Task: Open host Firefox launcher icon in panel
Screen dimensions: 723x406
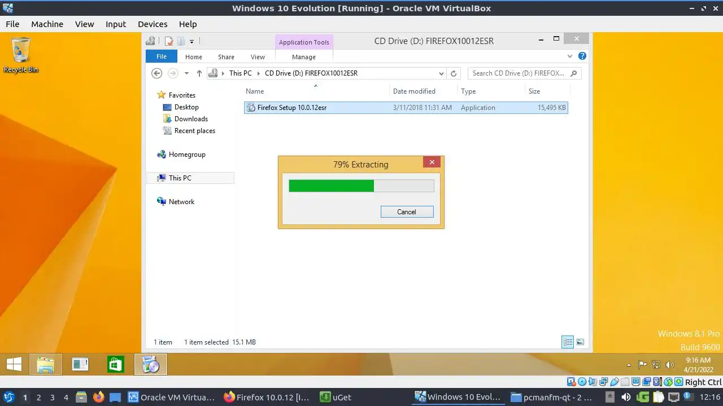Action: coord(98,398)
